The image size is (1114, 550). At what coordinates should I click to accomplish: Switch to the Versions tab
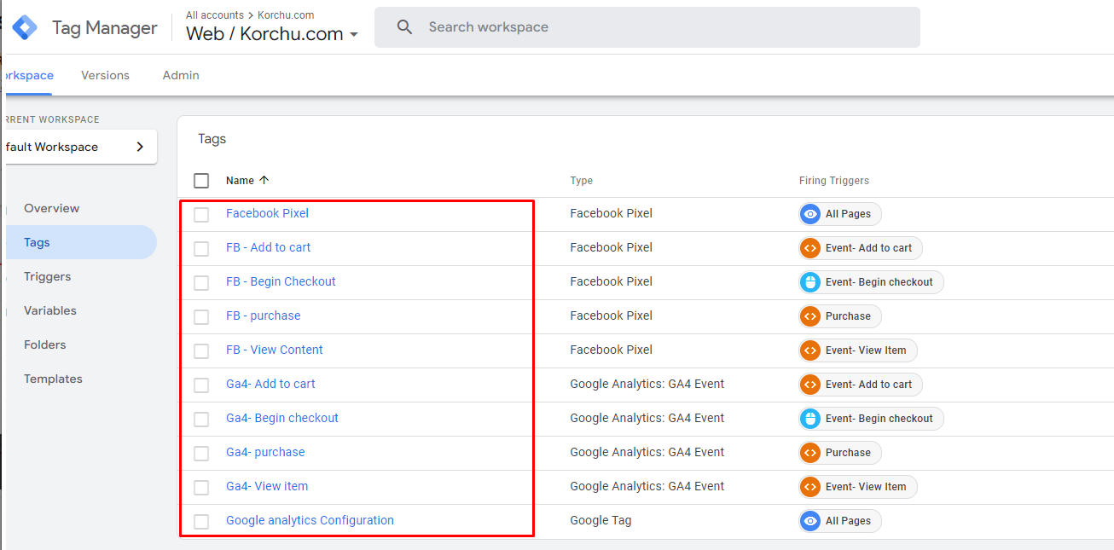point(105,75)
